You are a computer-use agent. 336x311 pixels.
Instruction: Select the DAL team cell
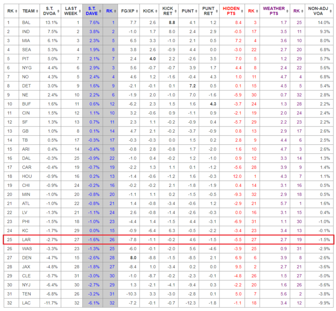click(x=29, y=158)
